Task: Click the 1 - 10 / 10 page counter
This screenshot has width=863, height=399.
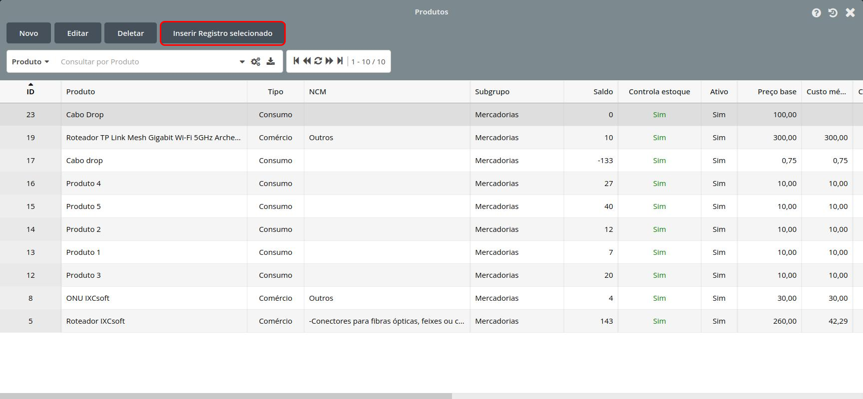Action: pyautogui.click(x=368, y=62)
